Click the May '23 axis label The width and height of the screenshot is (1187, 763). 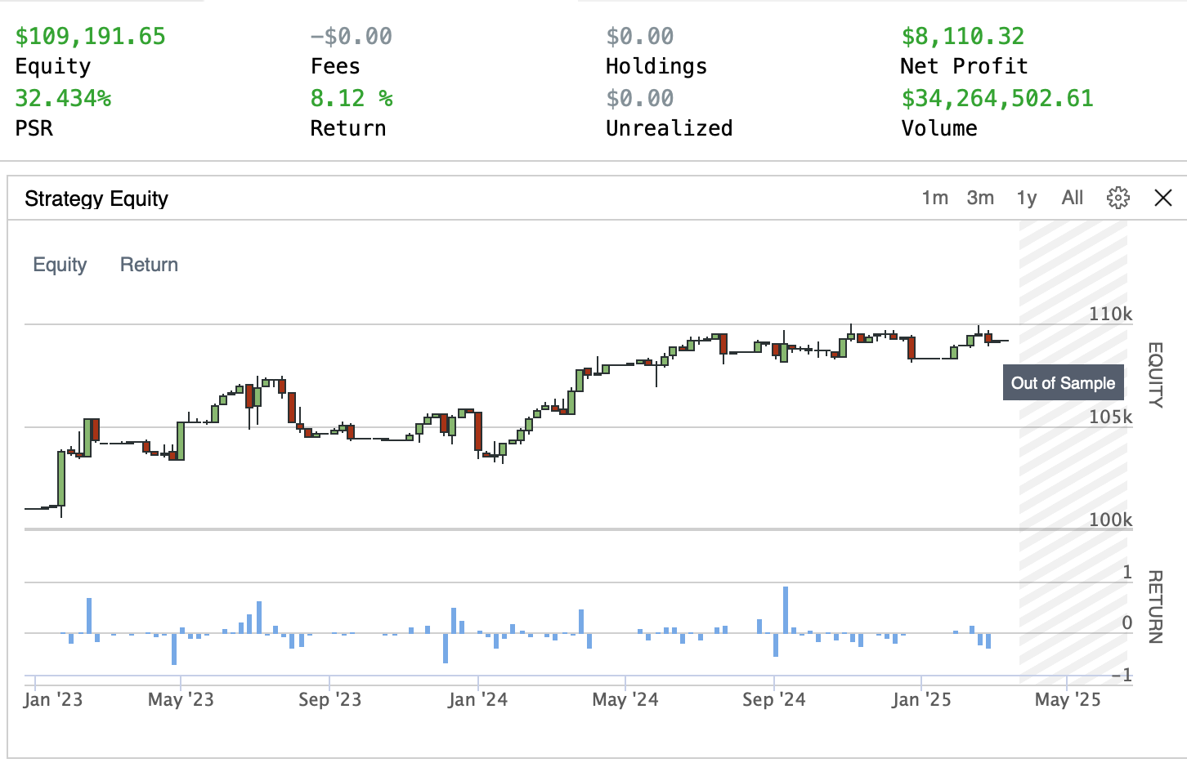tap(181, 699)
